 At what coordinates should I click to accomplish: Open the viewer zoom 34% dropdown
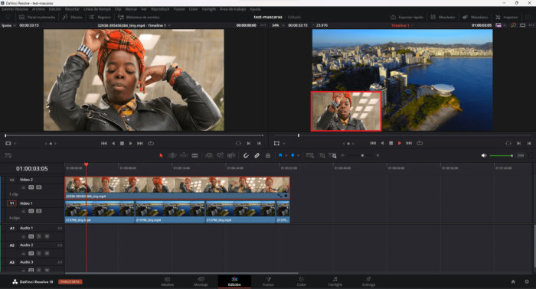[x=278, y=25]
